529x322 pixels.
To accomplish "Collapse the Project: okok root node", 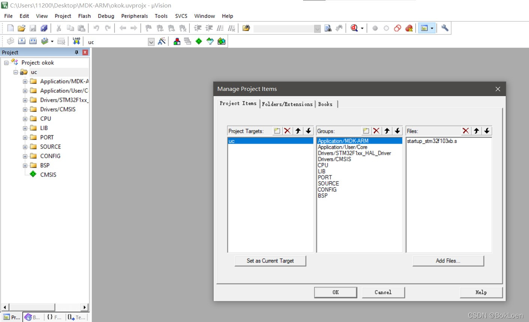I will coord(6,63).
